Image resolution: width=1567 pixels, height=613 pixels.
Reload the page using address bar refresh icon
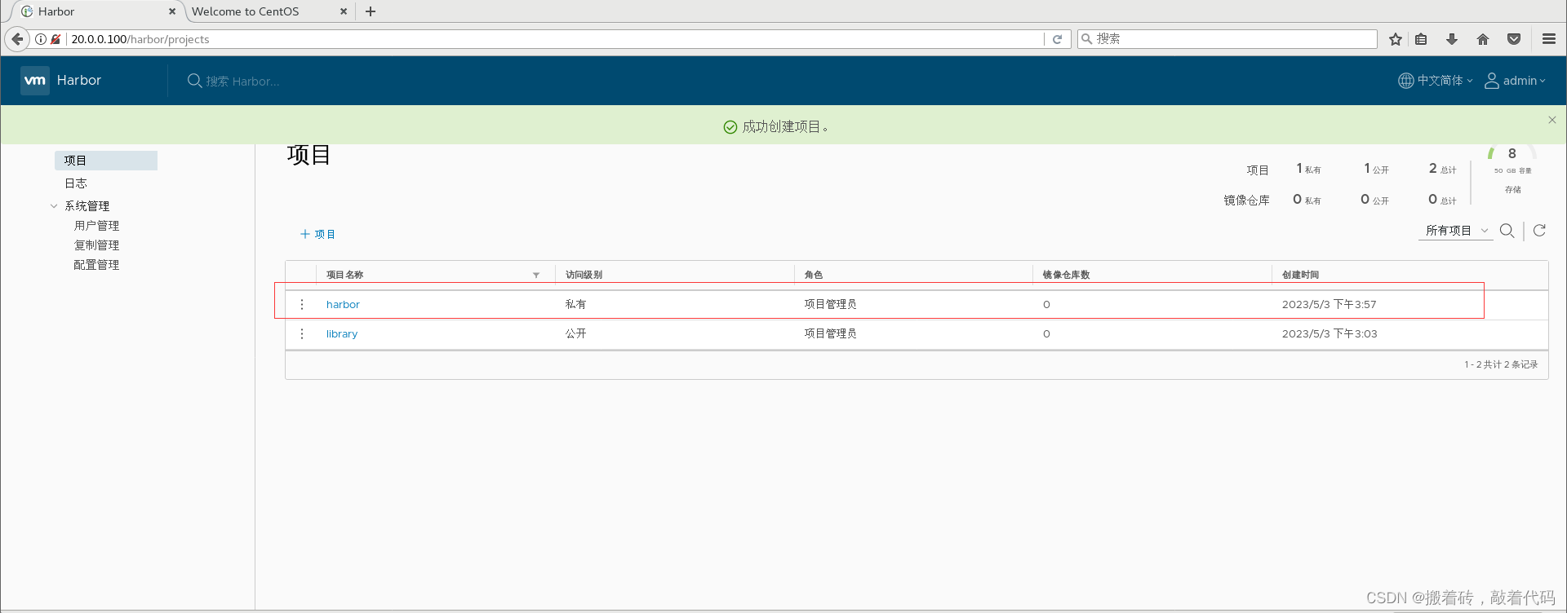point(1057,39)
